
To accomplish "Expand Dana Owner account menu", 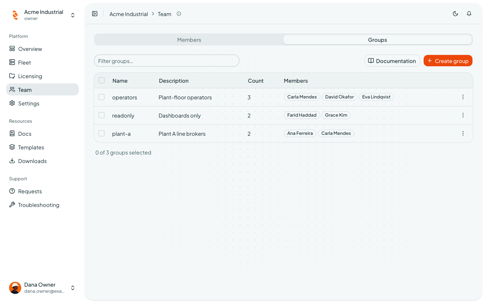I will 73,288.
